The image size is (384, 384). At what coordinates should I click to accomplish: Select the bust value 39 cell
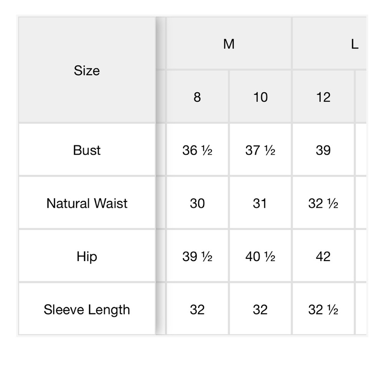click(323, 150)
